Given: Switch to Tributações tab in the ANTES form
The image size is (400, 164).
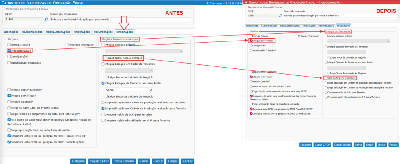Looking at the screenshot, I should click(81, 32).
